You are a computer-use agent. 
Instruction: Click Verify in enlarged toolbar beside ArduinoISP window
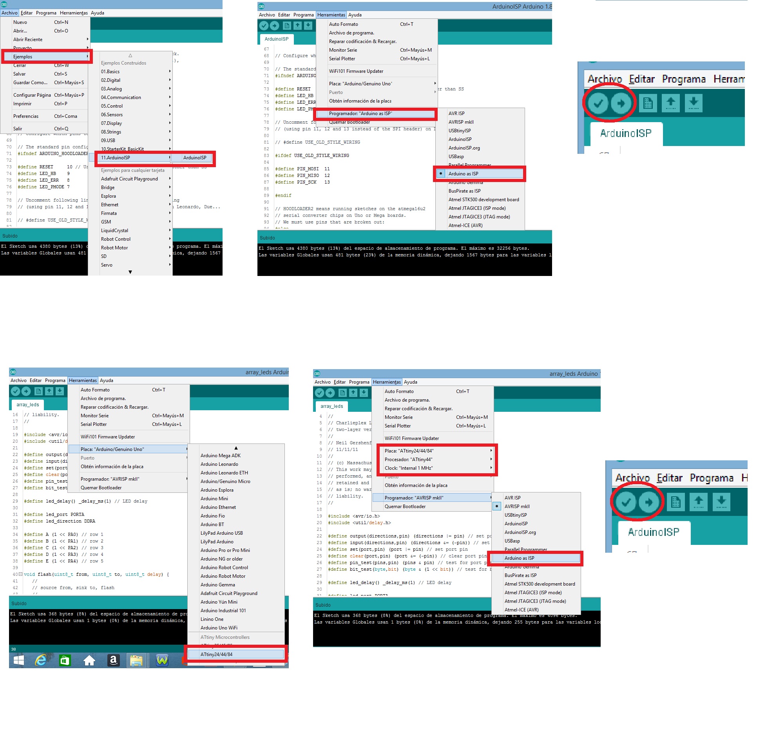click(x=598, y=103)
